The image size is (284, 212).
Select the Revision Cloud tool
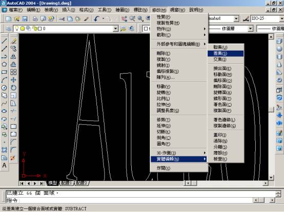[4, 96]
